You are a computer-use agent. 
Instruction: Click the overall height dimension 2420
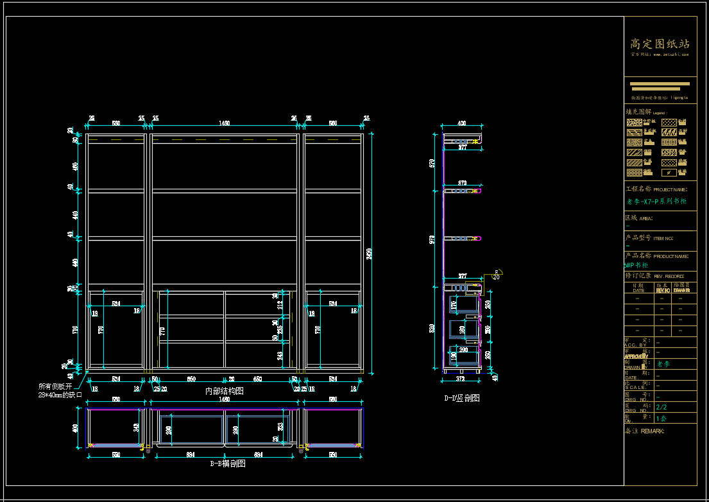point(370,254)
